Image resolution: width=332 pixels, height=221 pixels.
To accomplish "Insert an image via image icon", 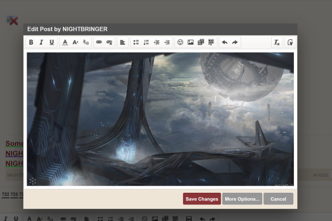I will pyautogui.click(x=190, y=43).
